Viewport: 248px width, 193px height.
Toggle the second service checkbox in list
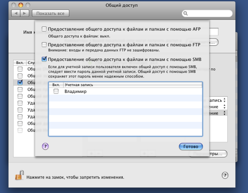click(20, 76)
